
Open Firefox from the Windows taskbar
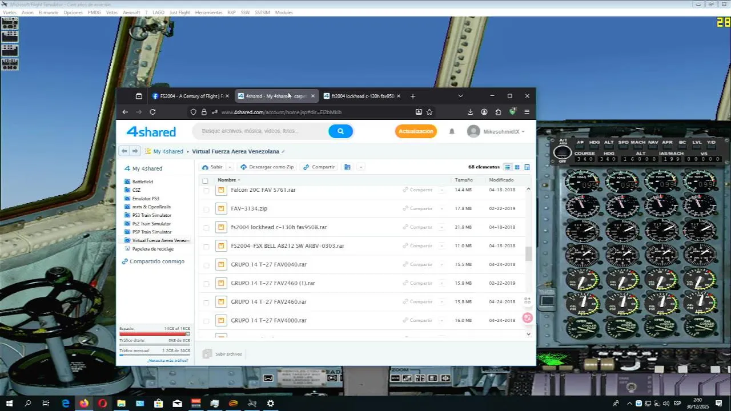[x=84, y=403]
